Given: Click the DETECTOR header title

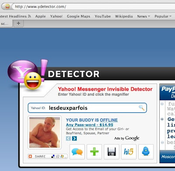Looking at the screenshot, I should point(73,74).
